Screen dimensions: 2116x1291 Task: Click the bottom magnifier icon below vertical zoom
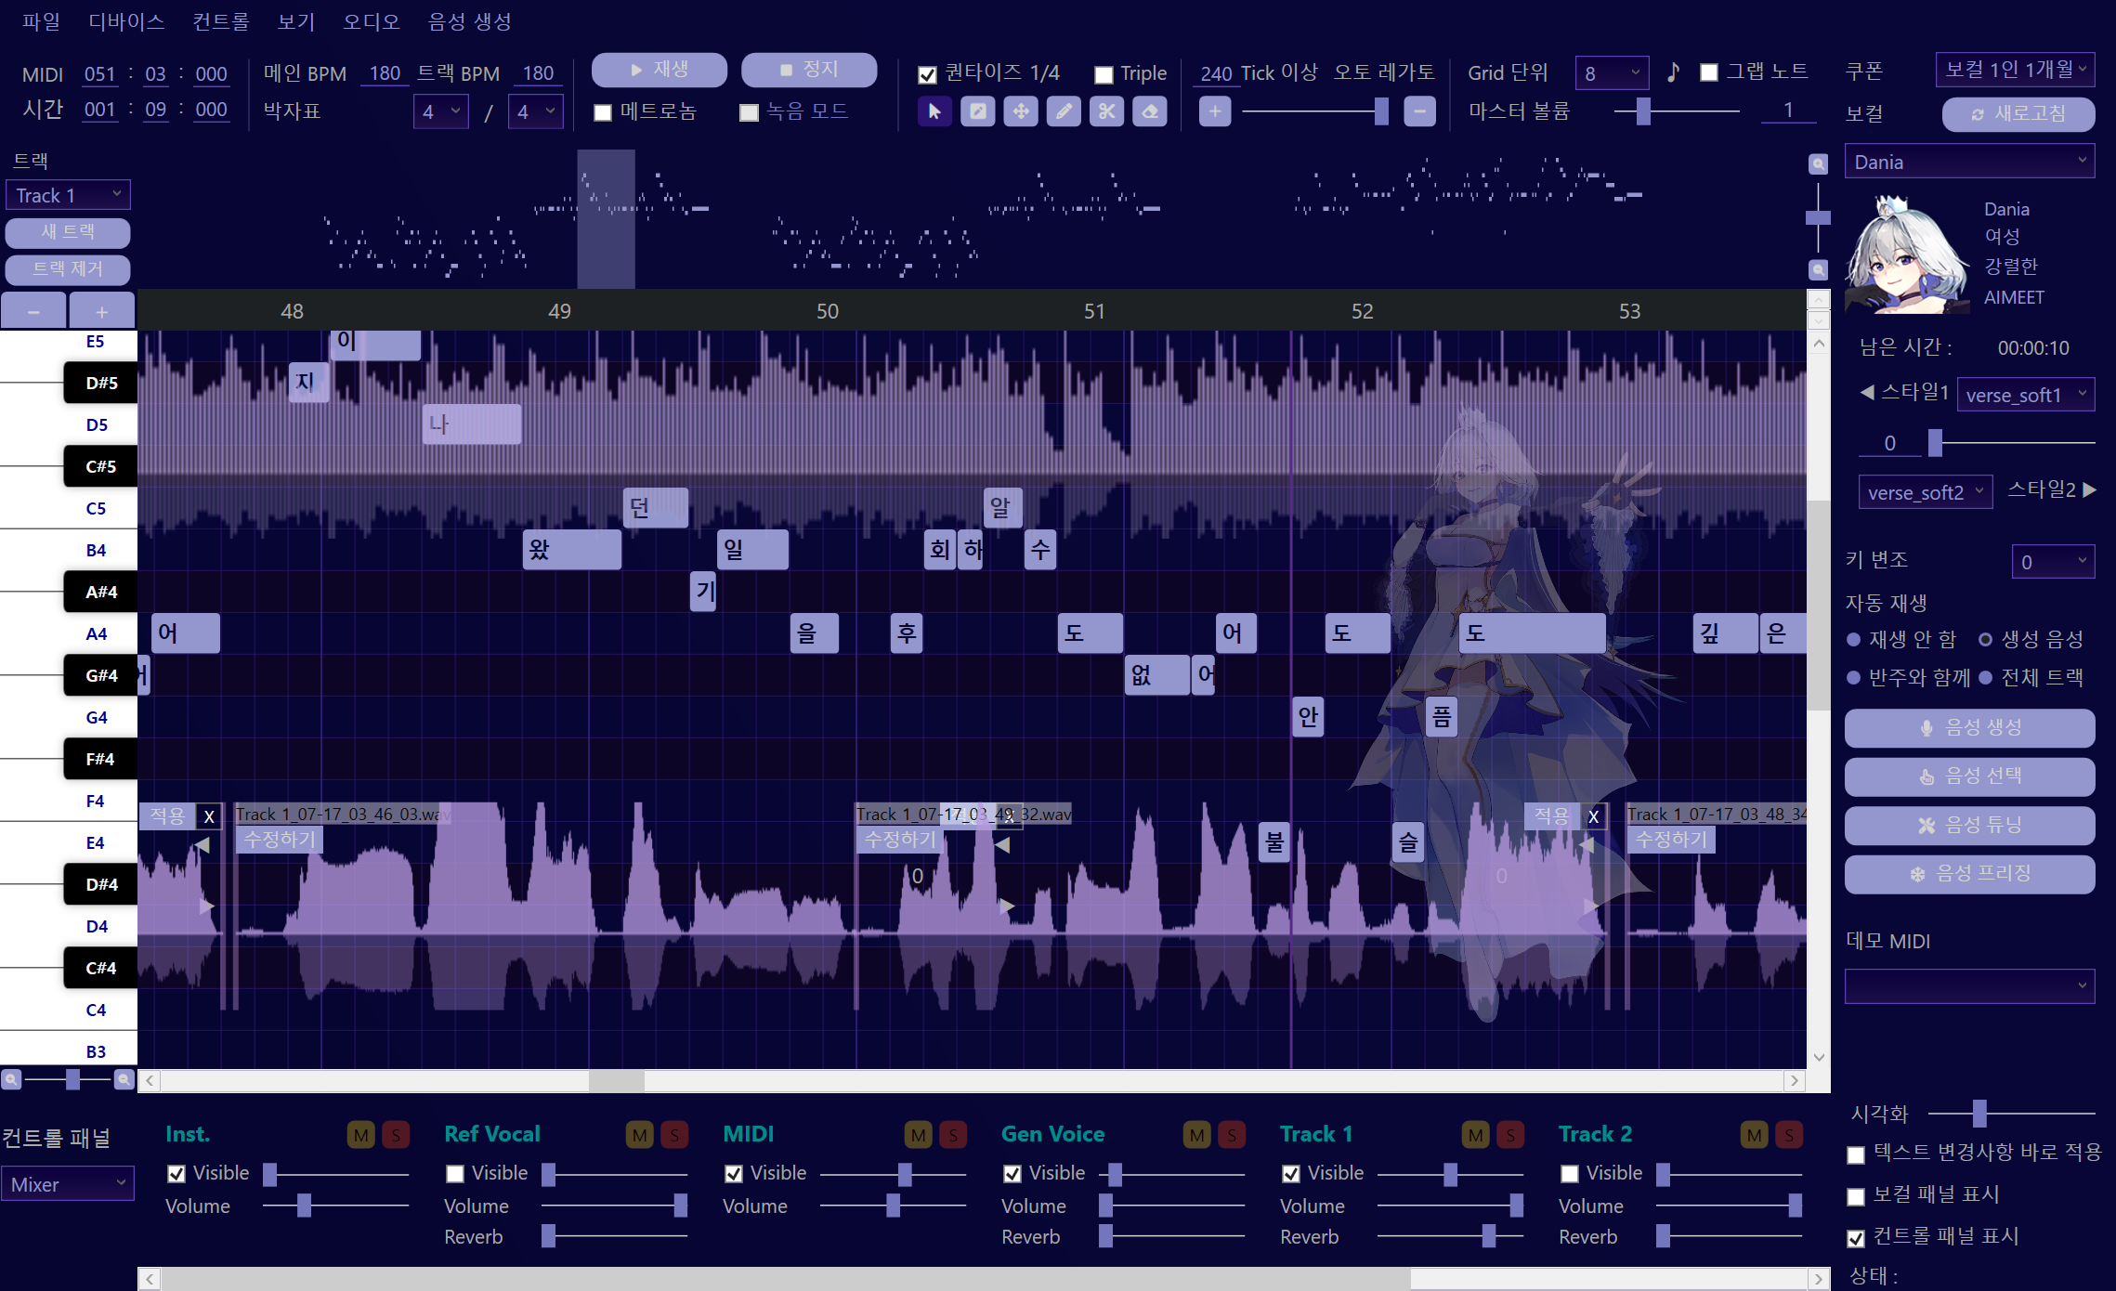[x=1818, y=270]
